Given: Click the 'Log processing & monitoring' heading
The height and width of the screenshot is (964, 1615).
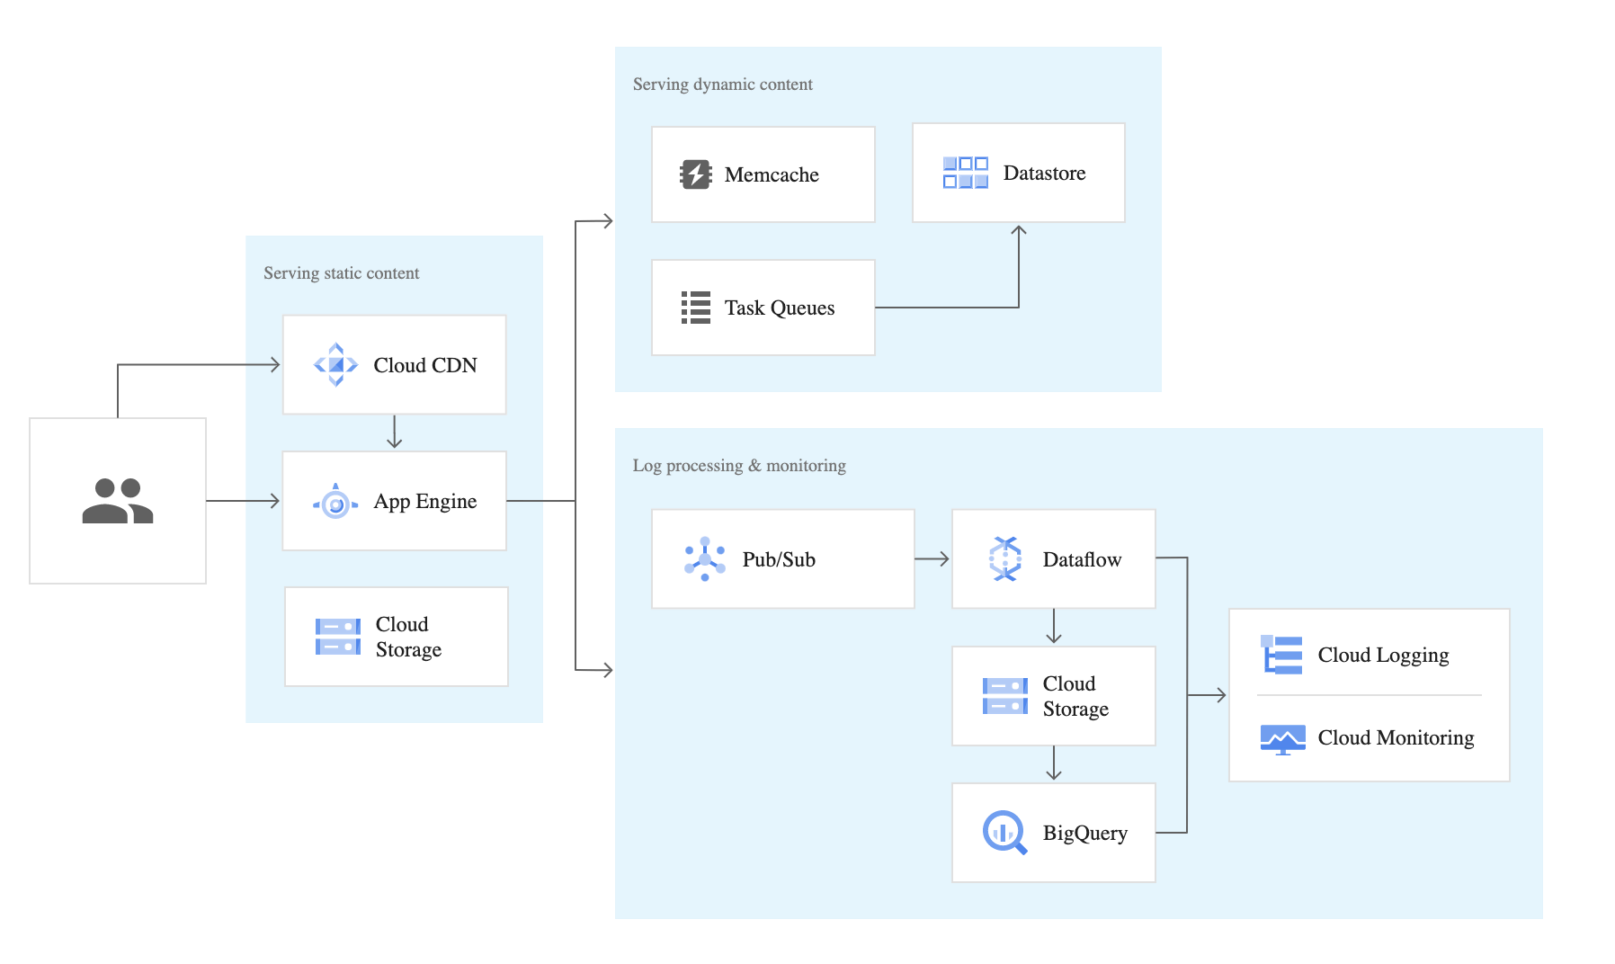Looking at the screenshot, I should tap(739, 466).
